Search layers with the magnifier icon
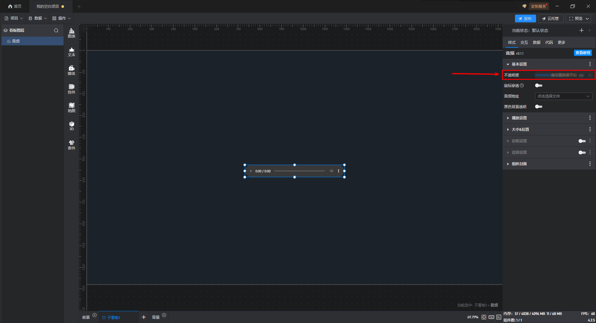Image resolution: width=596 pixels, height=323 pixels. [56, 30]
